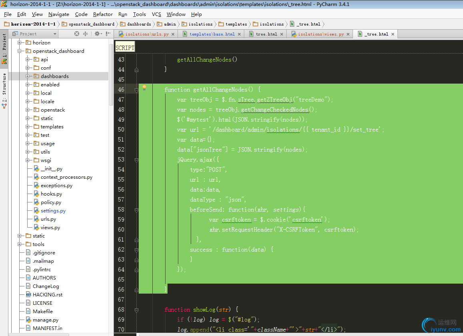463x336 pixels.
Task: Select the enabled folder
Action: [50, 84]
